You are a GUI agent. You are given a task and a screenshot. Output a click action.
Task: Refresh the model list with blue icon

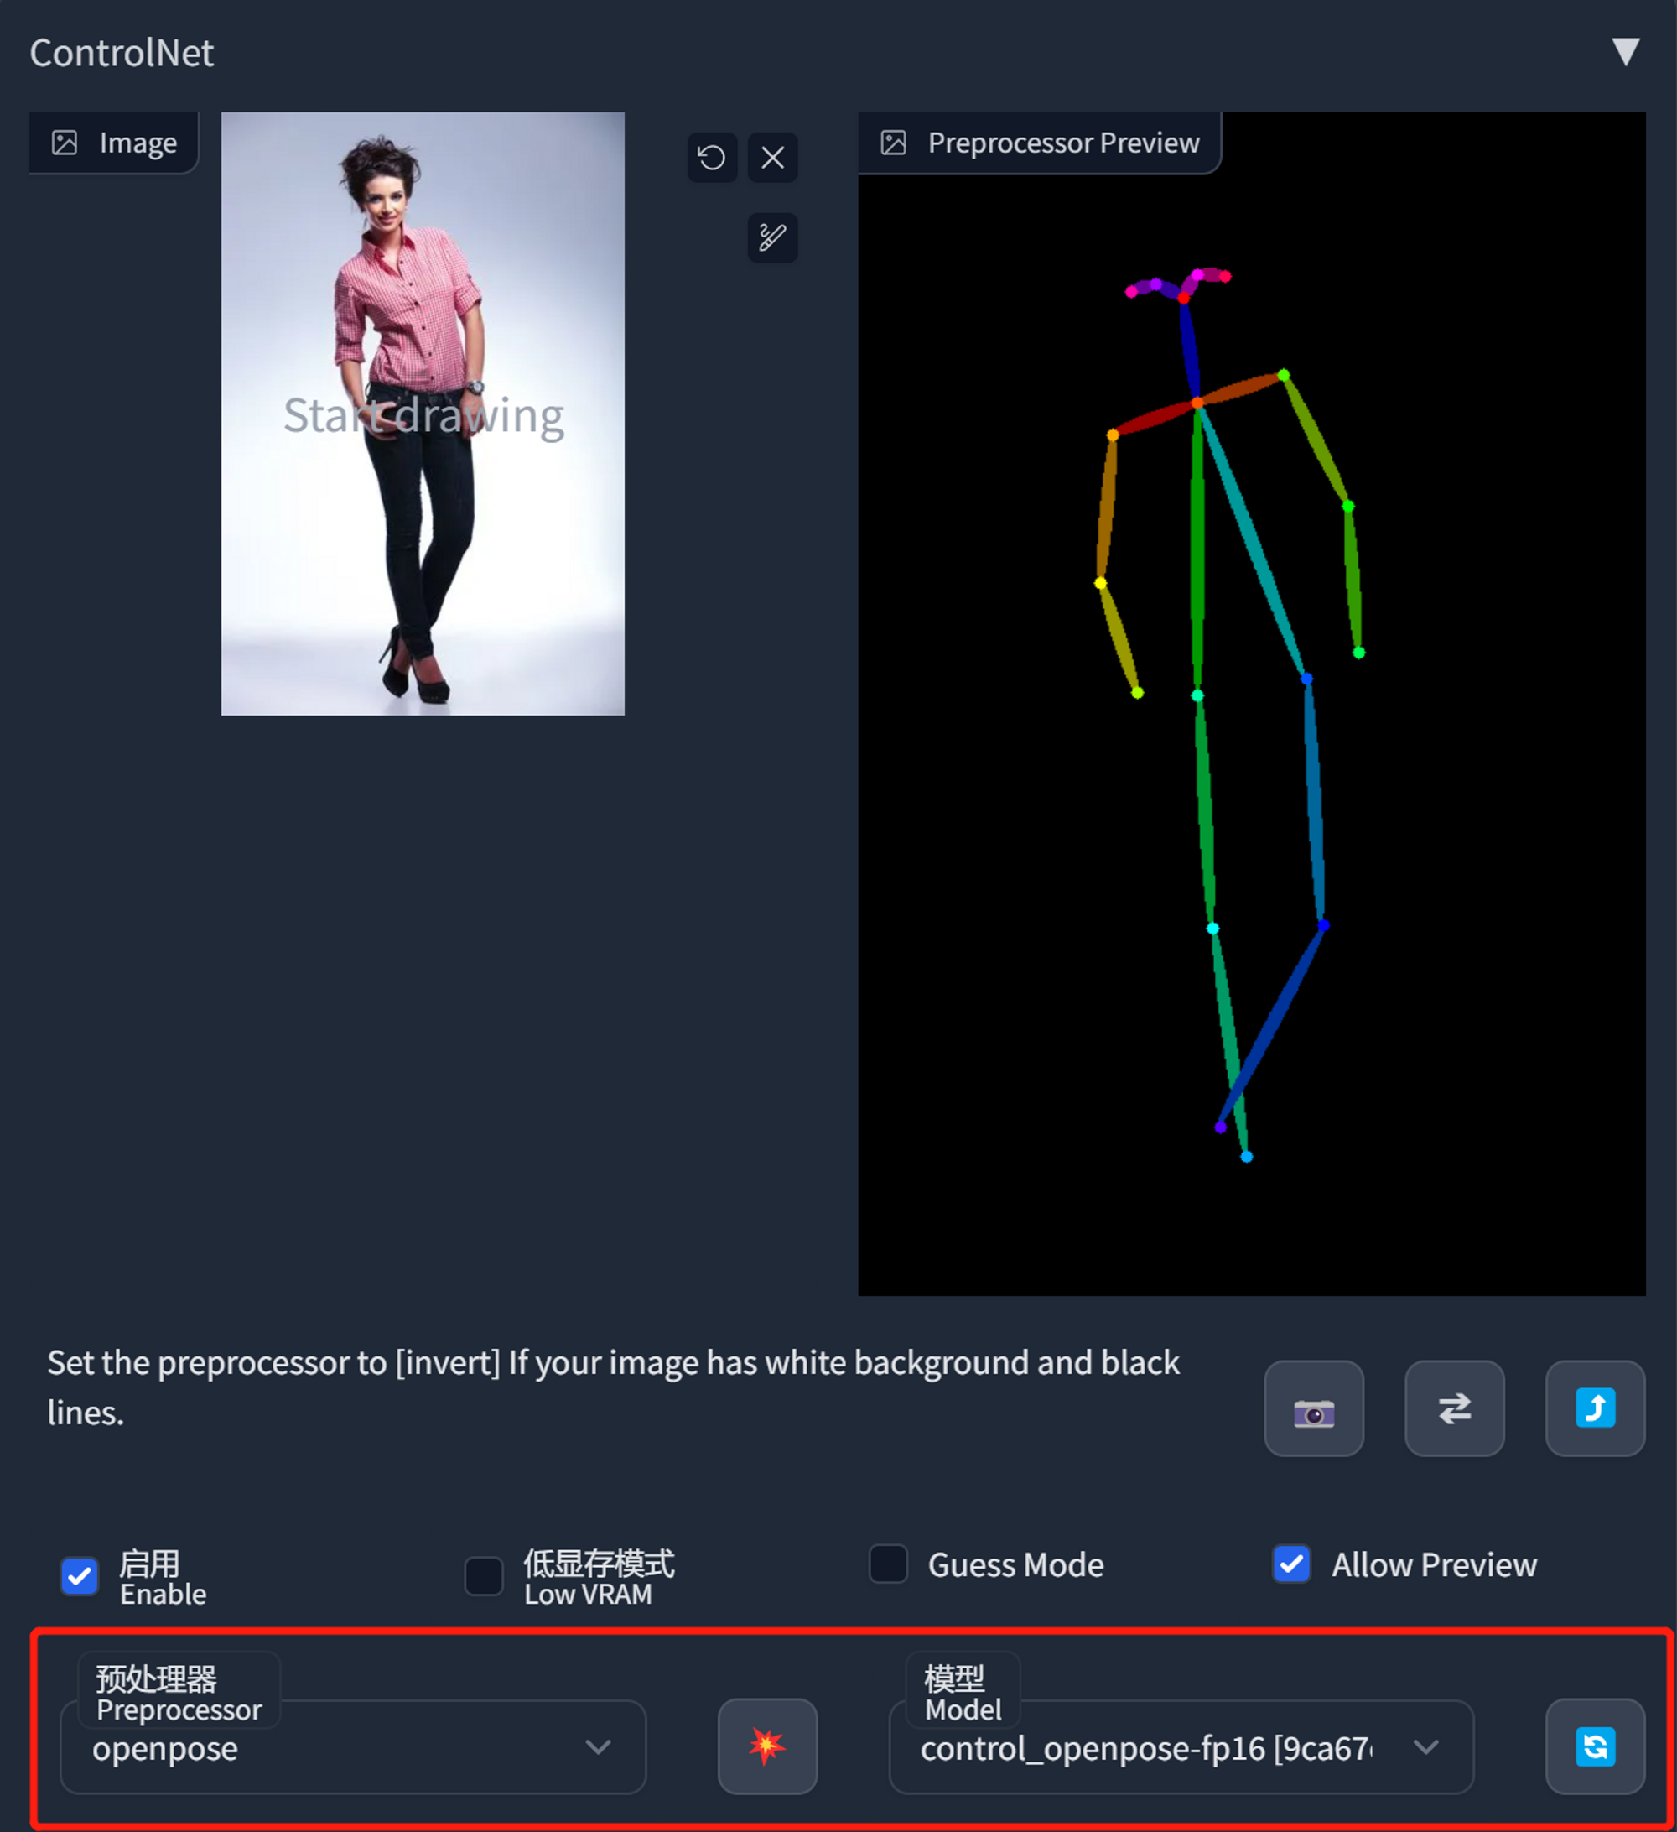pyautogui.click(x=1594, y=1746)
